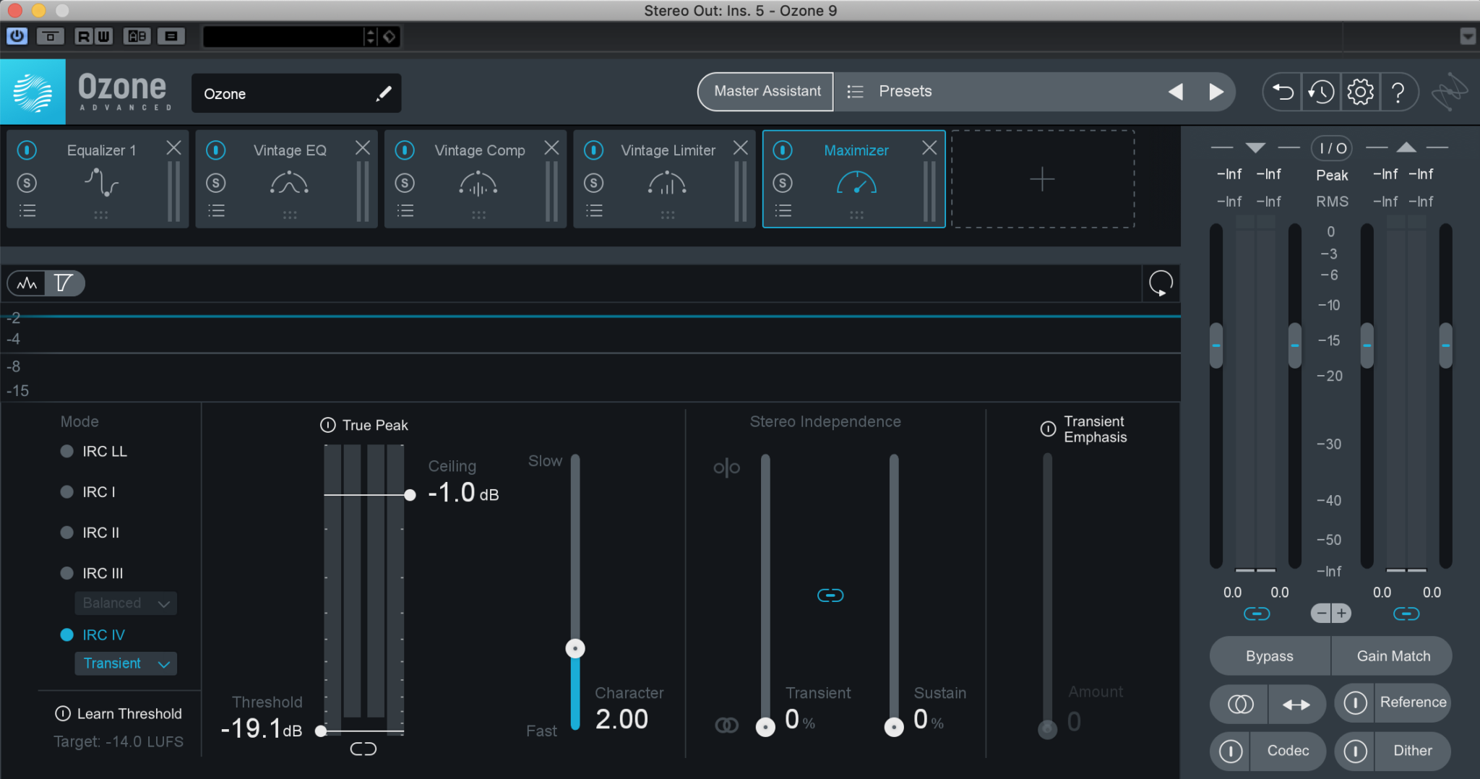Toggle Transient Emphasis power
This screenshot has height=779, width=1480.
pyautogui.click(x=1048, y=429)
